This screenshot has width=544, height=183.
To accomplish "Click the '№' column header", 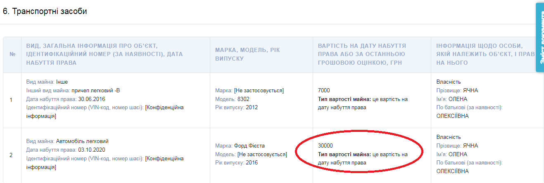I will click(12, 54).
